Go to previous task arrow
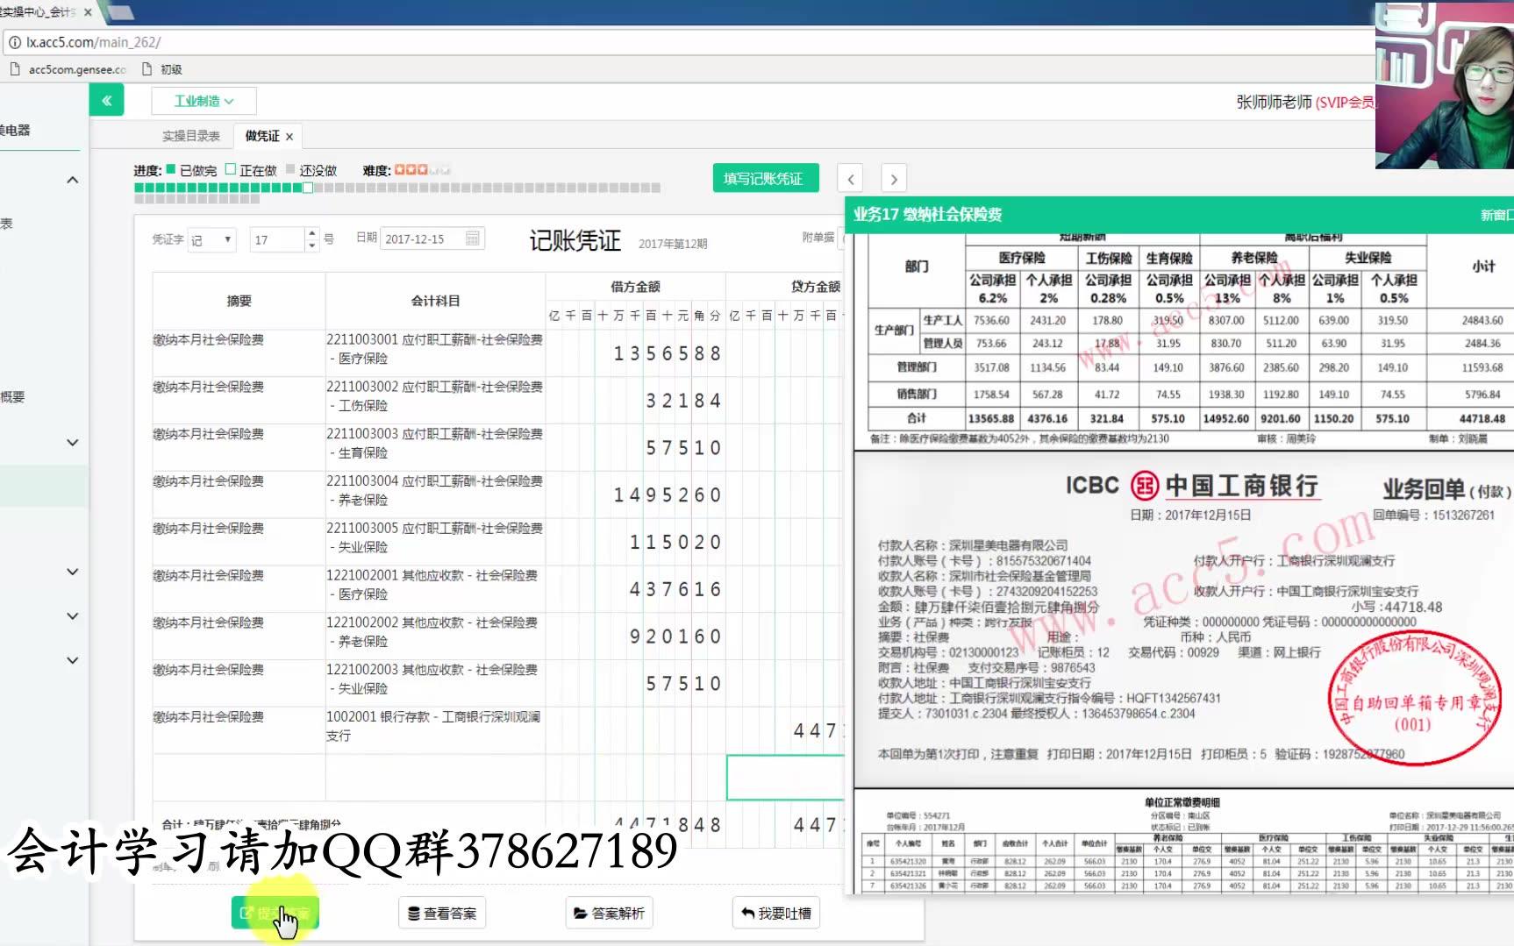 point(850,179)
